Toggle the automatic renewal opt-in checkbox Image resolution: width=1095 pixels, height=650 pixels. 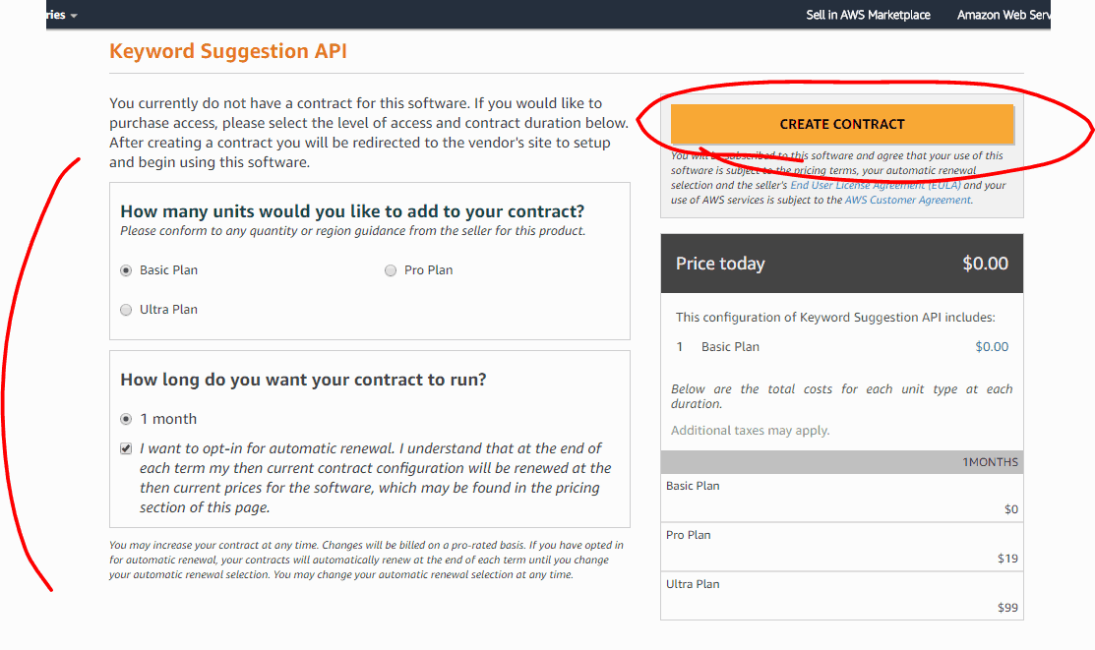coord(126,448)
